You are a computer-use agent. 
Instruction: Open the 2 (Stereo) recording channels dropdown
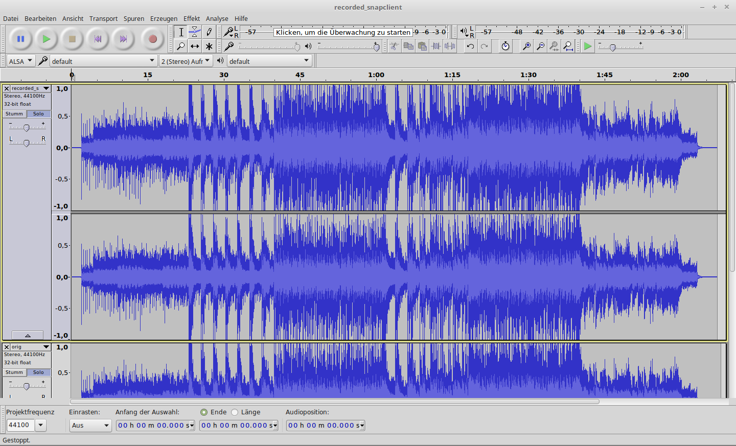[185, 60]
